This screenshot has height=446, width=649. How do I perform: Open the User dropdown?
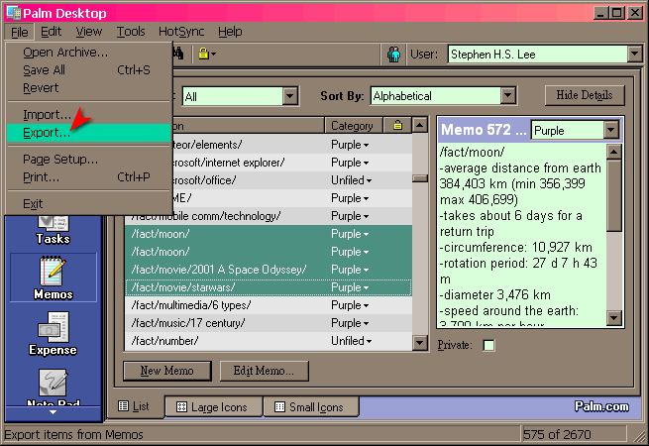click(634, 54)
